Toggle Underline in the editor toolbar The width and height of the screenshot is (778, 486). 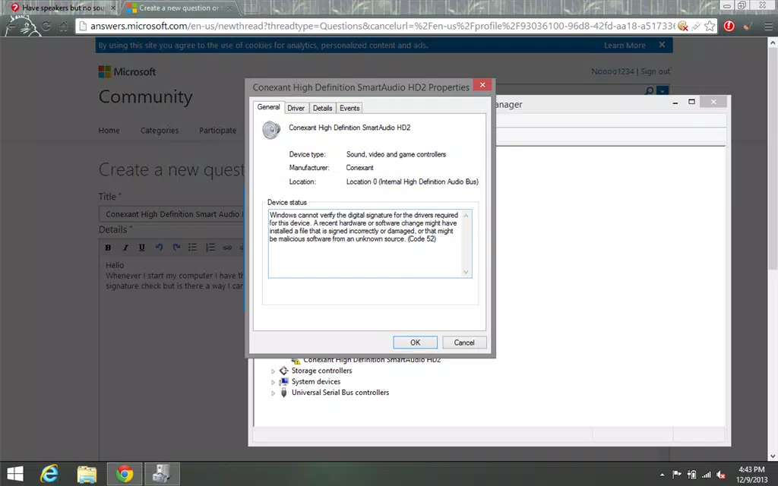pos(142,248)
